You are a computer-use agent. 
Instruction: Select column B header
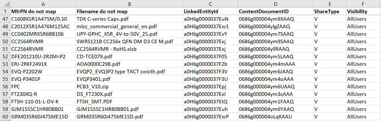click(x=129, y=4)
